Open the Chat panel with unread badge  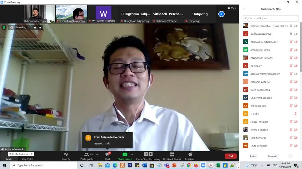click(108, 156)
